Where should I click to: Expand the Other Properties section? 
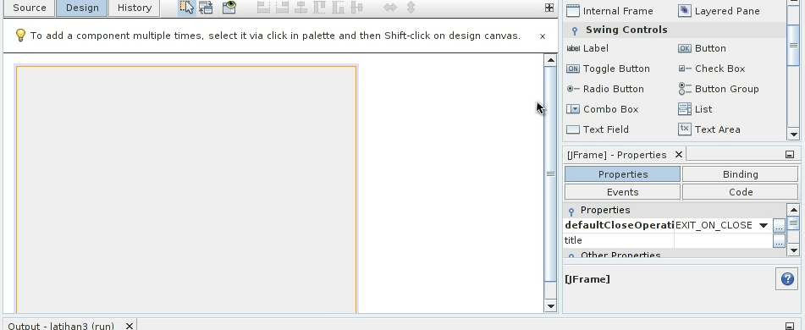coord(571,255)
